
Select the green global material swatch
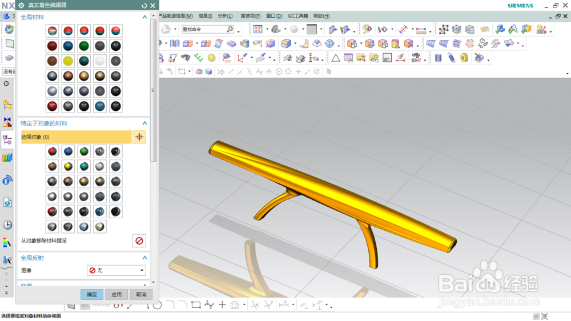pyautogui.click(x=84, y=46)
